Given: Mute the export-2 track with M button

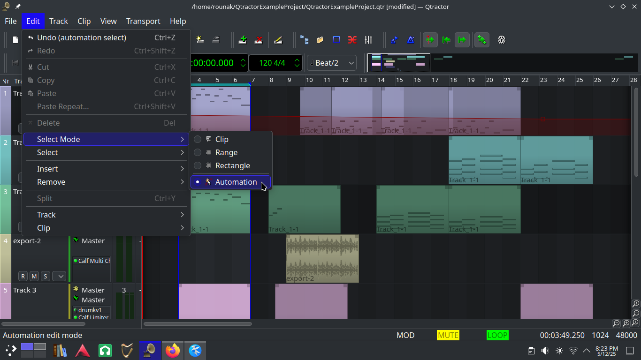Looking at the screenshot, I should (34, 276).
